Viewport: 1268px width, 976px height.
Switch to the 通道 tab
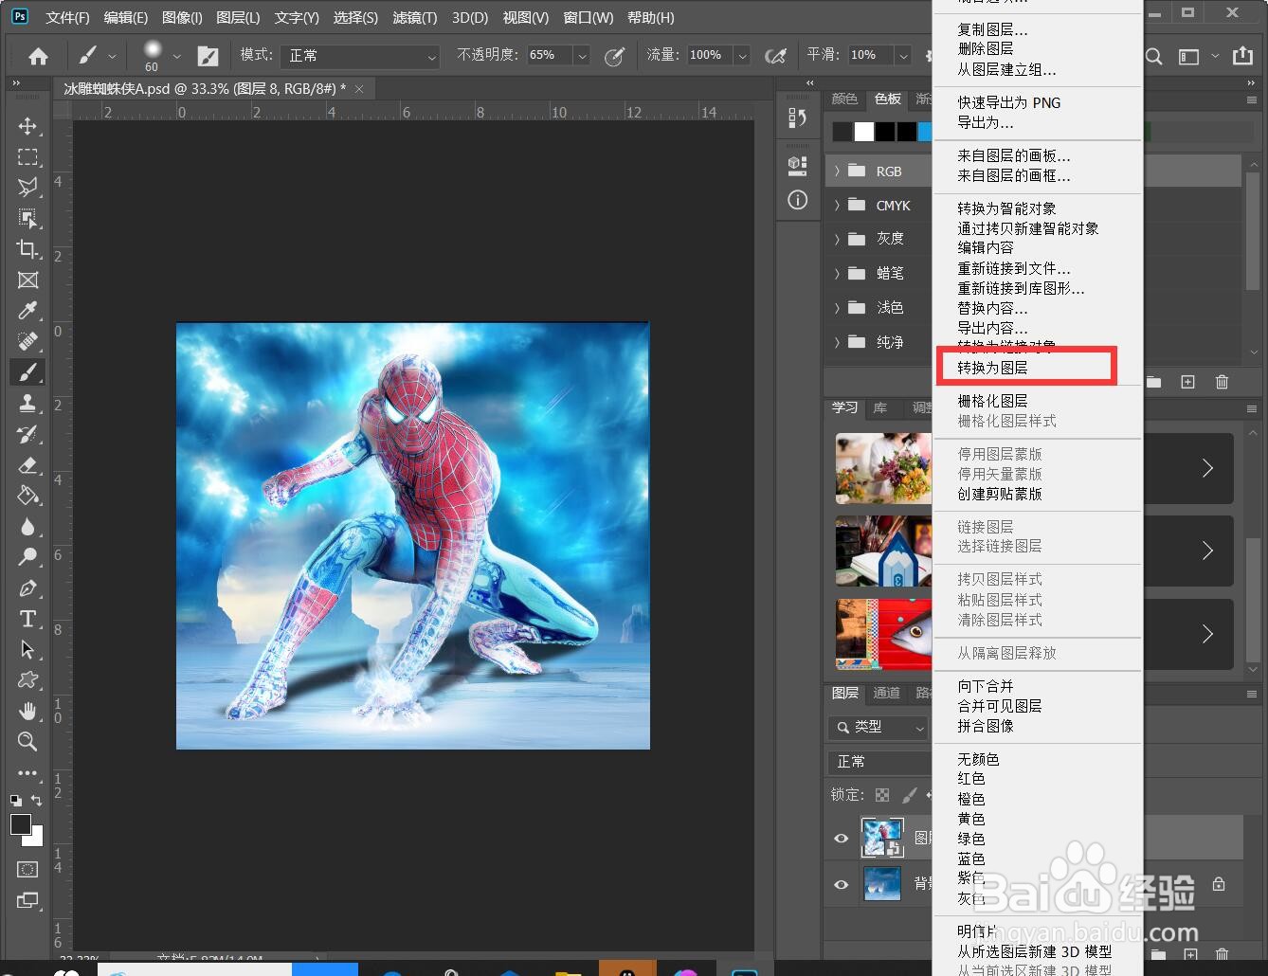pyautogui.click(x=886, y=693)
